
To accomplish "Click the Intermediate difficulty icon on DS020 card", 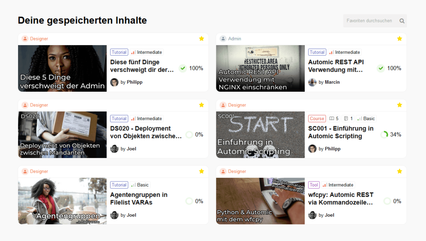I will [x=134, y=118].
